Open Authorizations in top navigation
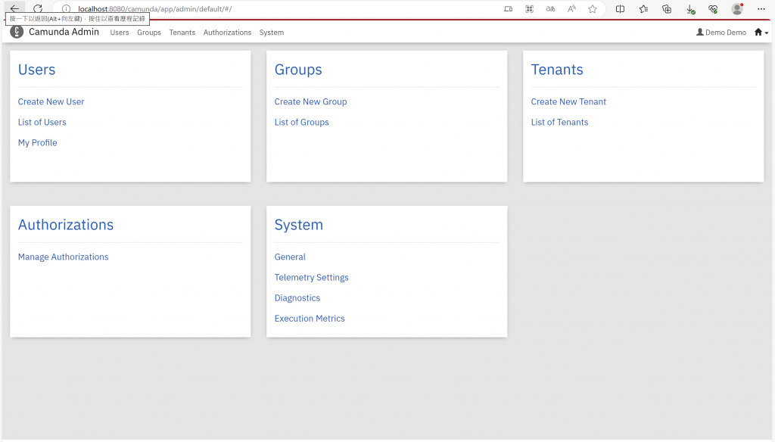Image resolution: width=775 pixels, height=442 pixels. pyautogui.click(x=227, y=32)
